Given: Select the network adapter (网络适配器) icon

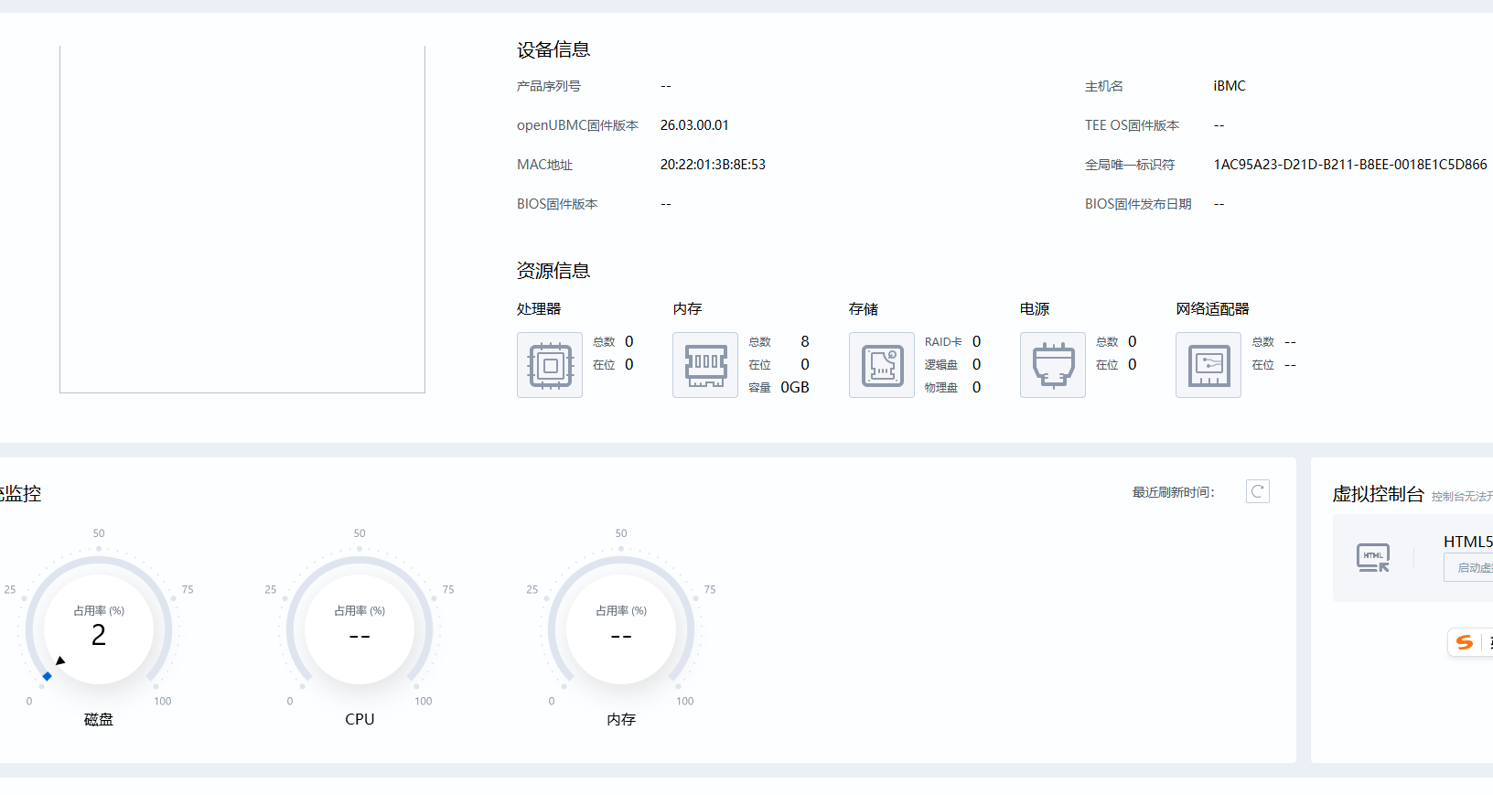Looking at the screenshot, I should (x=1208, y=365).
